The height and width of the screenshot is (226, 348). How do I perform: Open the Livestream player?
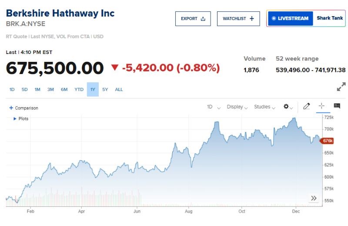(x=290, y=18)
